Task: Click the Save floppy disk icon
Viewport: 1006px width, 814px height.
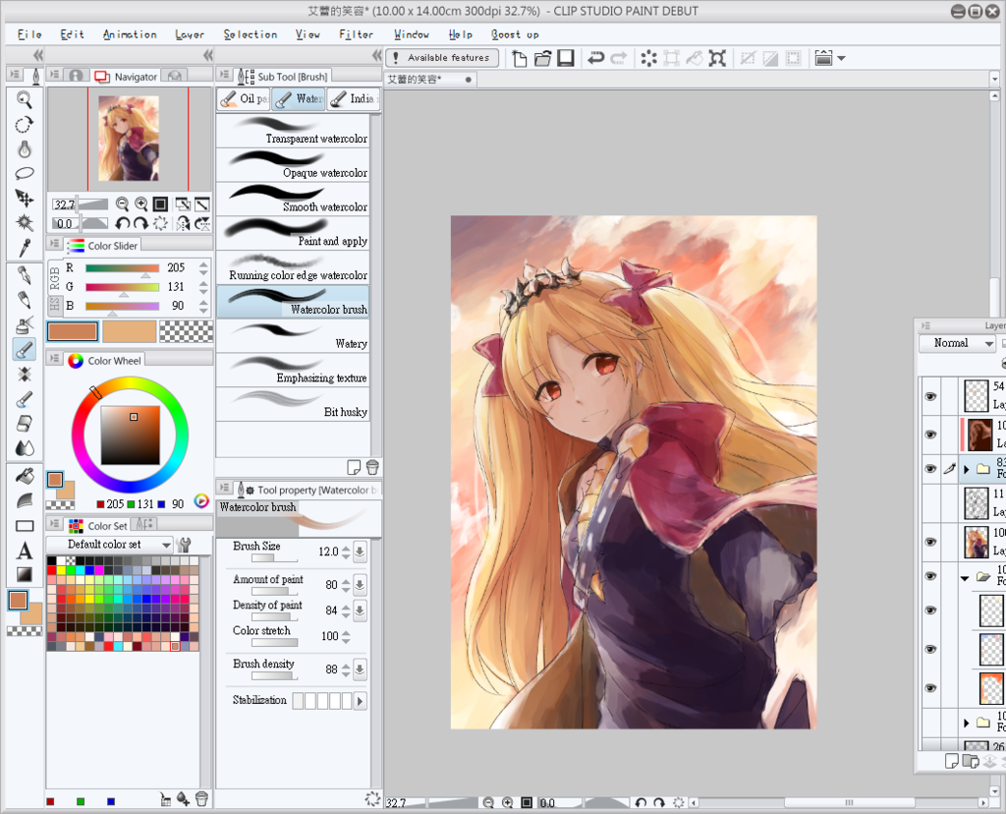Action: (565, 58)
